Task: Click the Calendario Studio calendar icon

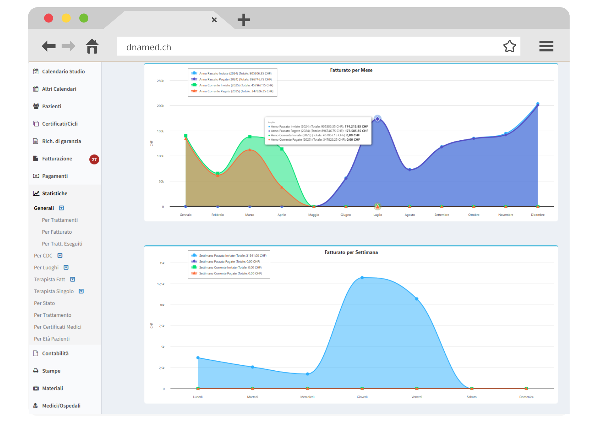Action: pos(36,71)
